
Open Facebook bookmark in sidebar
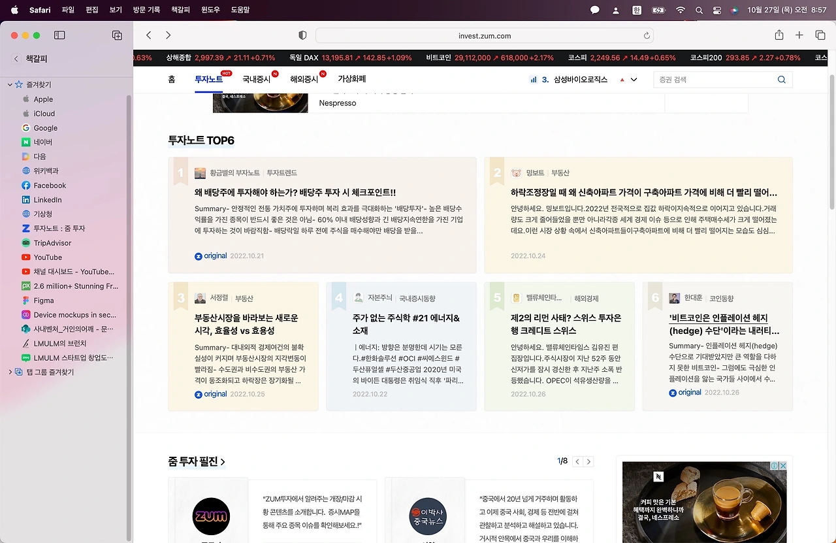[x=50, y=186]
